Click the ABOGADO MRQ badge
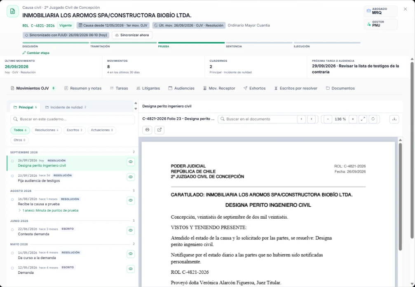 381,11
